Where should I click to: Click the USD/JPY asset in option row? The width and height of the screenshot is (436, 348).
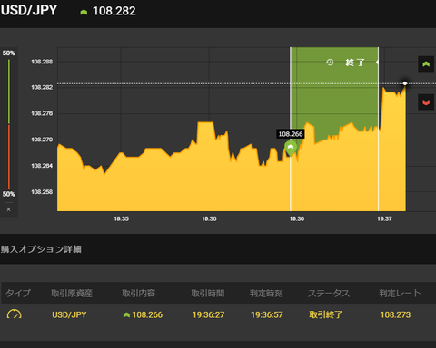[x=69, y=314]
